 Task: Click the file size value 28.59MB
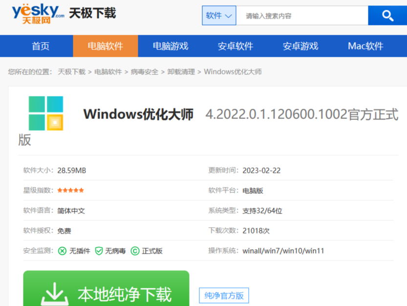(x=72, y=170)
